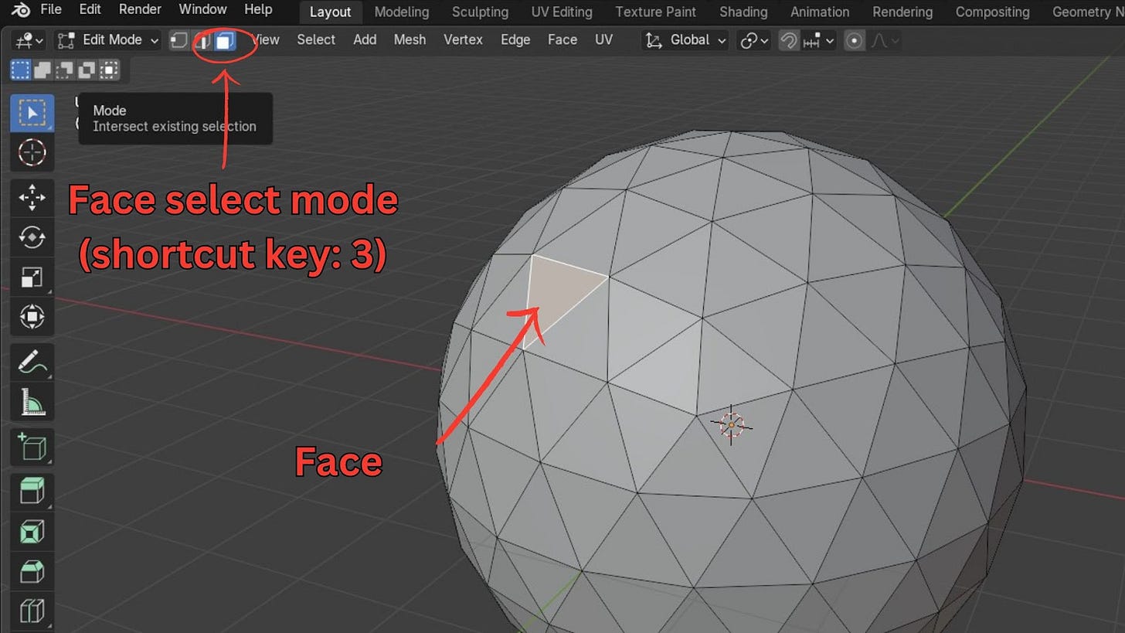Switch to the UV Editing tab
This screenshot has height=633, width=1125.
click(x=562, y=12)
